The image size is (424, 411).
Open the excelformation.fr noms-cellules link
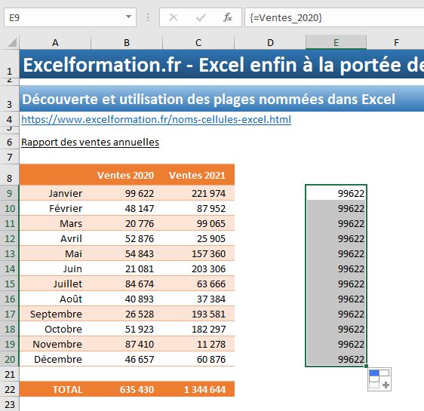[156, 119]
